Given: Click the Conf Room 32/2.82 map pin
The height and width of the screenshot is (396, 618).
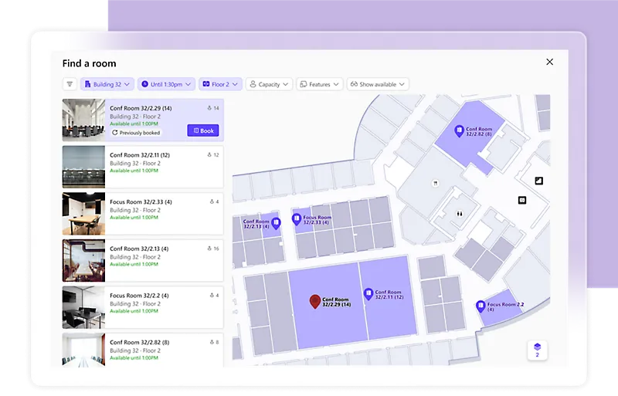Looking at the screenshot, I should tap(459, 131).
